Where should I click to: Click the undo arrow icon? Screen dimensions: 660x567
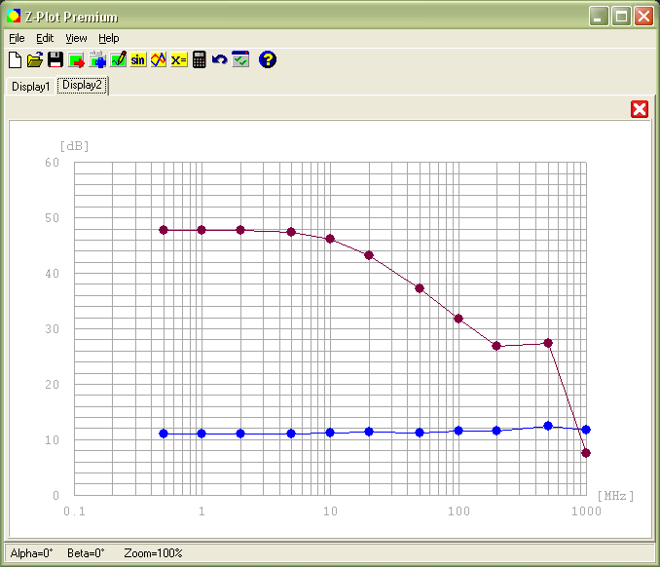[x=220, y=60]
